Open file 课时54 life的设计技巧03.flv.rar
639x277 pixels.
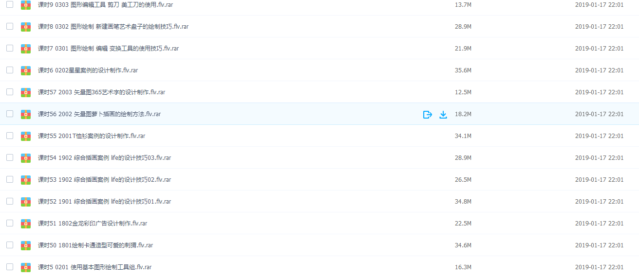[104, 158]
